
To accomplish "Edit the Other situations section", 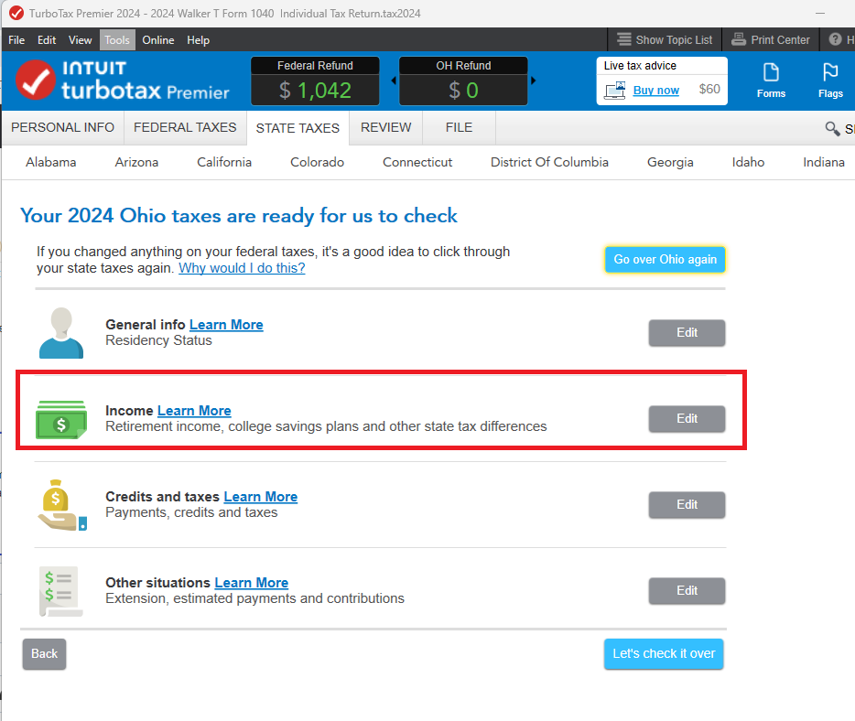I will click(x=687, y=591).
